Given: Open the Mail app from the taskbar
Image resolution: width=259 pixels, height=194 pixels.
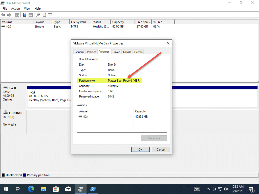Looking at the screenshot, I should pos(68,189).
